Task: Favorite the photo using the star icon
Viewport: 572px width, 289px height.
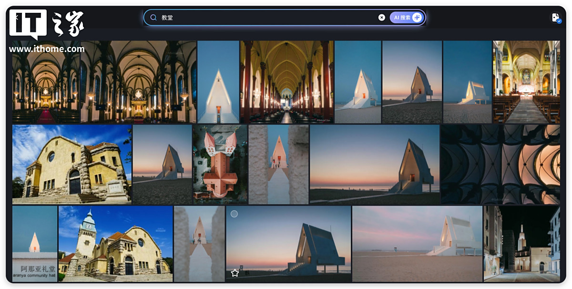Action: coord(235,273)
